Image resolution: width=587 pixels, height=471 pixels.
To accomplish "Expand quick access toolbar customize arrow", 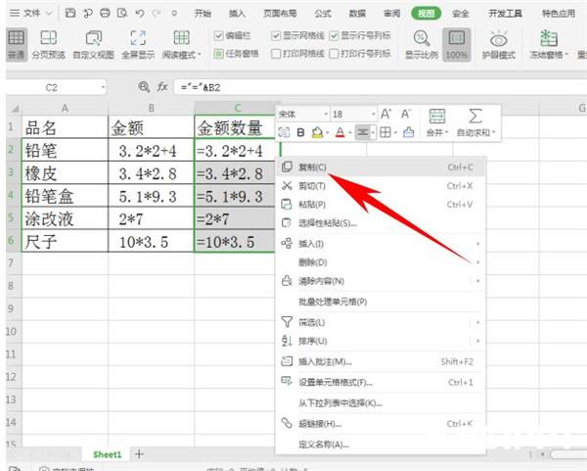I will 174,14.
